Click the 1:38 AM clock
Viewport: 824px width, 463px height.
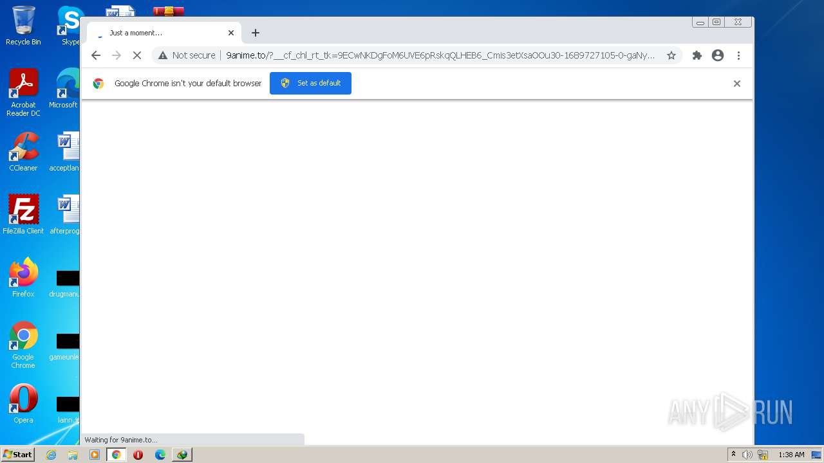(791, 455)
